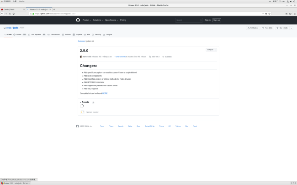Click the green padlock site security icon
The width and height of the screenshot is (297, 185).
tap(33, 14)
